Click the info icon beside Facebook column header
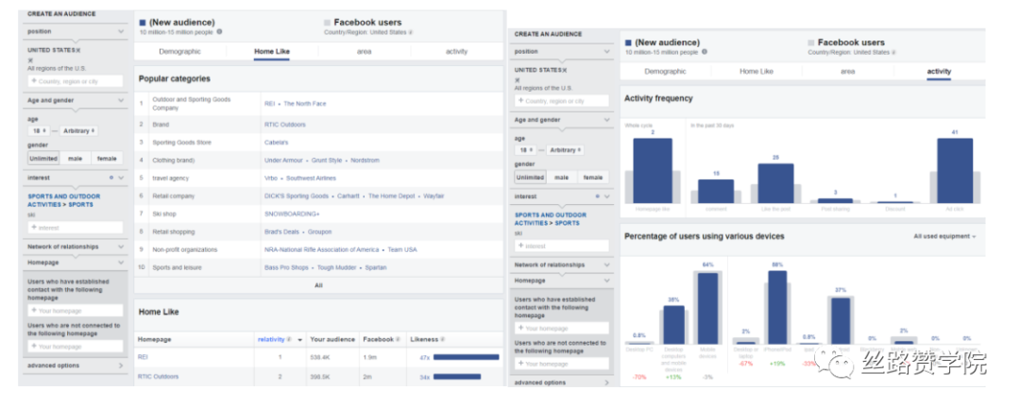1020x408 pixels. (x=398, y=340)
